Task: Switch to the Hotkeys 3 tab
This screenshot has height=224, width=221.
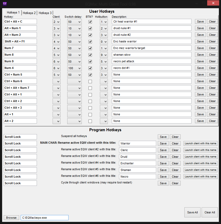Action: [x=45, y=13]
